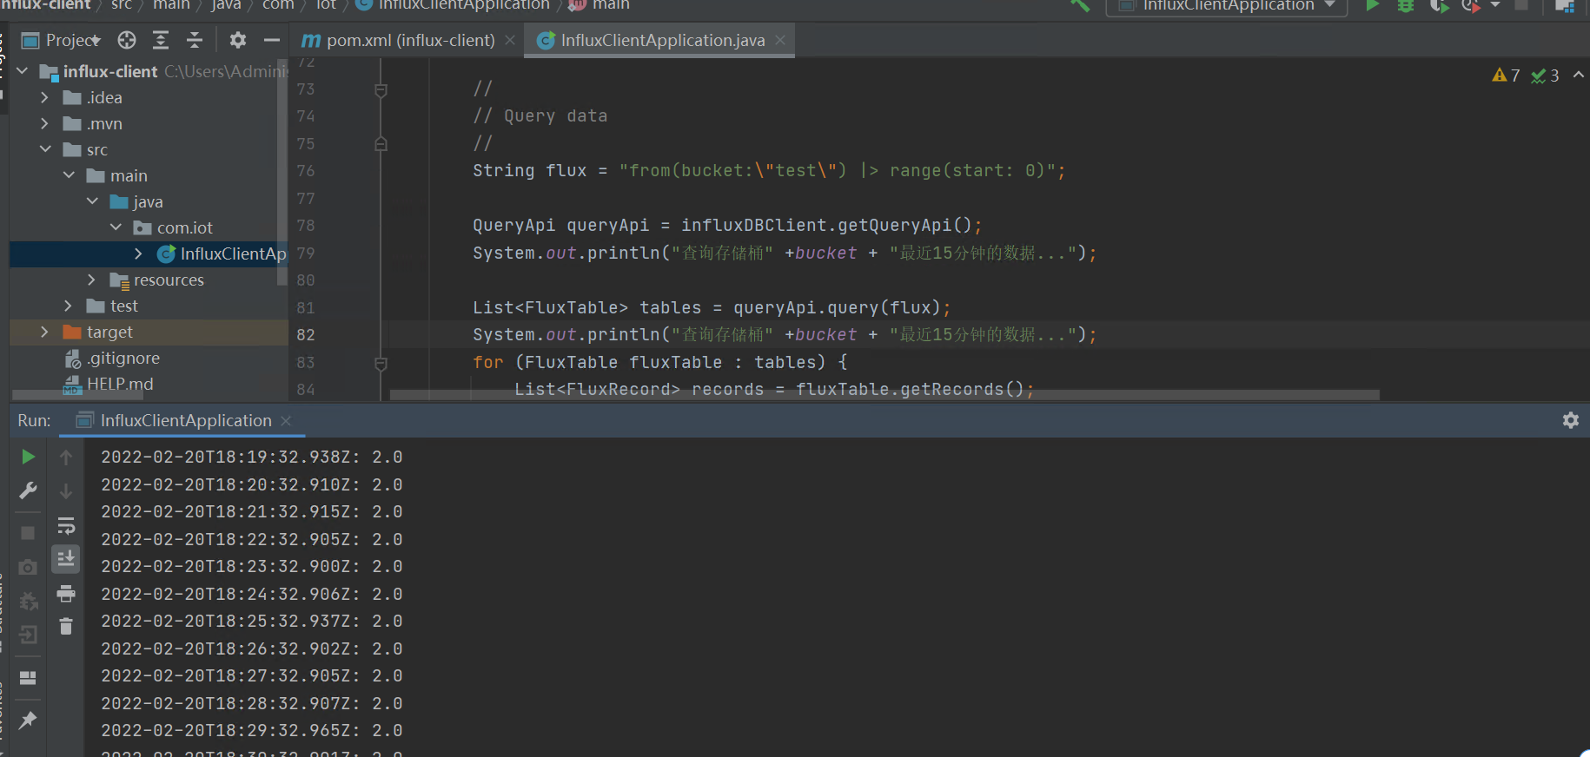This screenshot has width=1590, height=757.
Task: Click the Project tree horizontal scrollbar
Action: coord(77,395)
